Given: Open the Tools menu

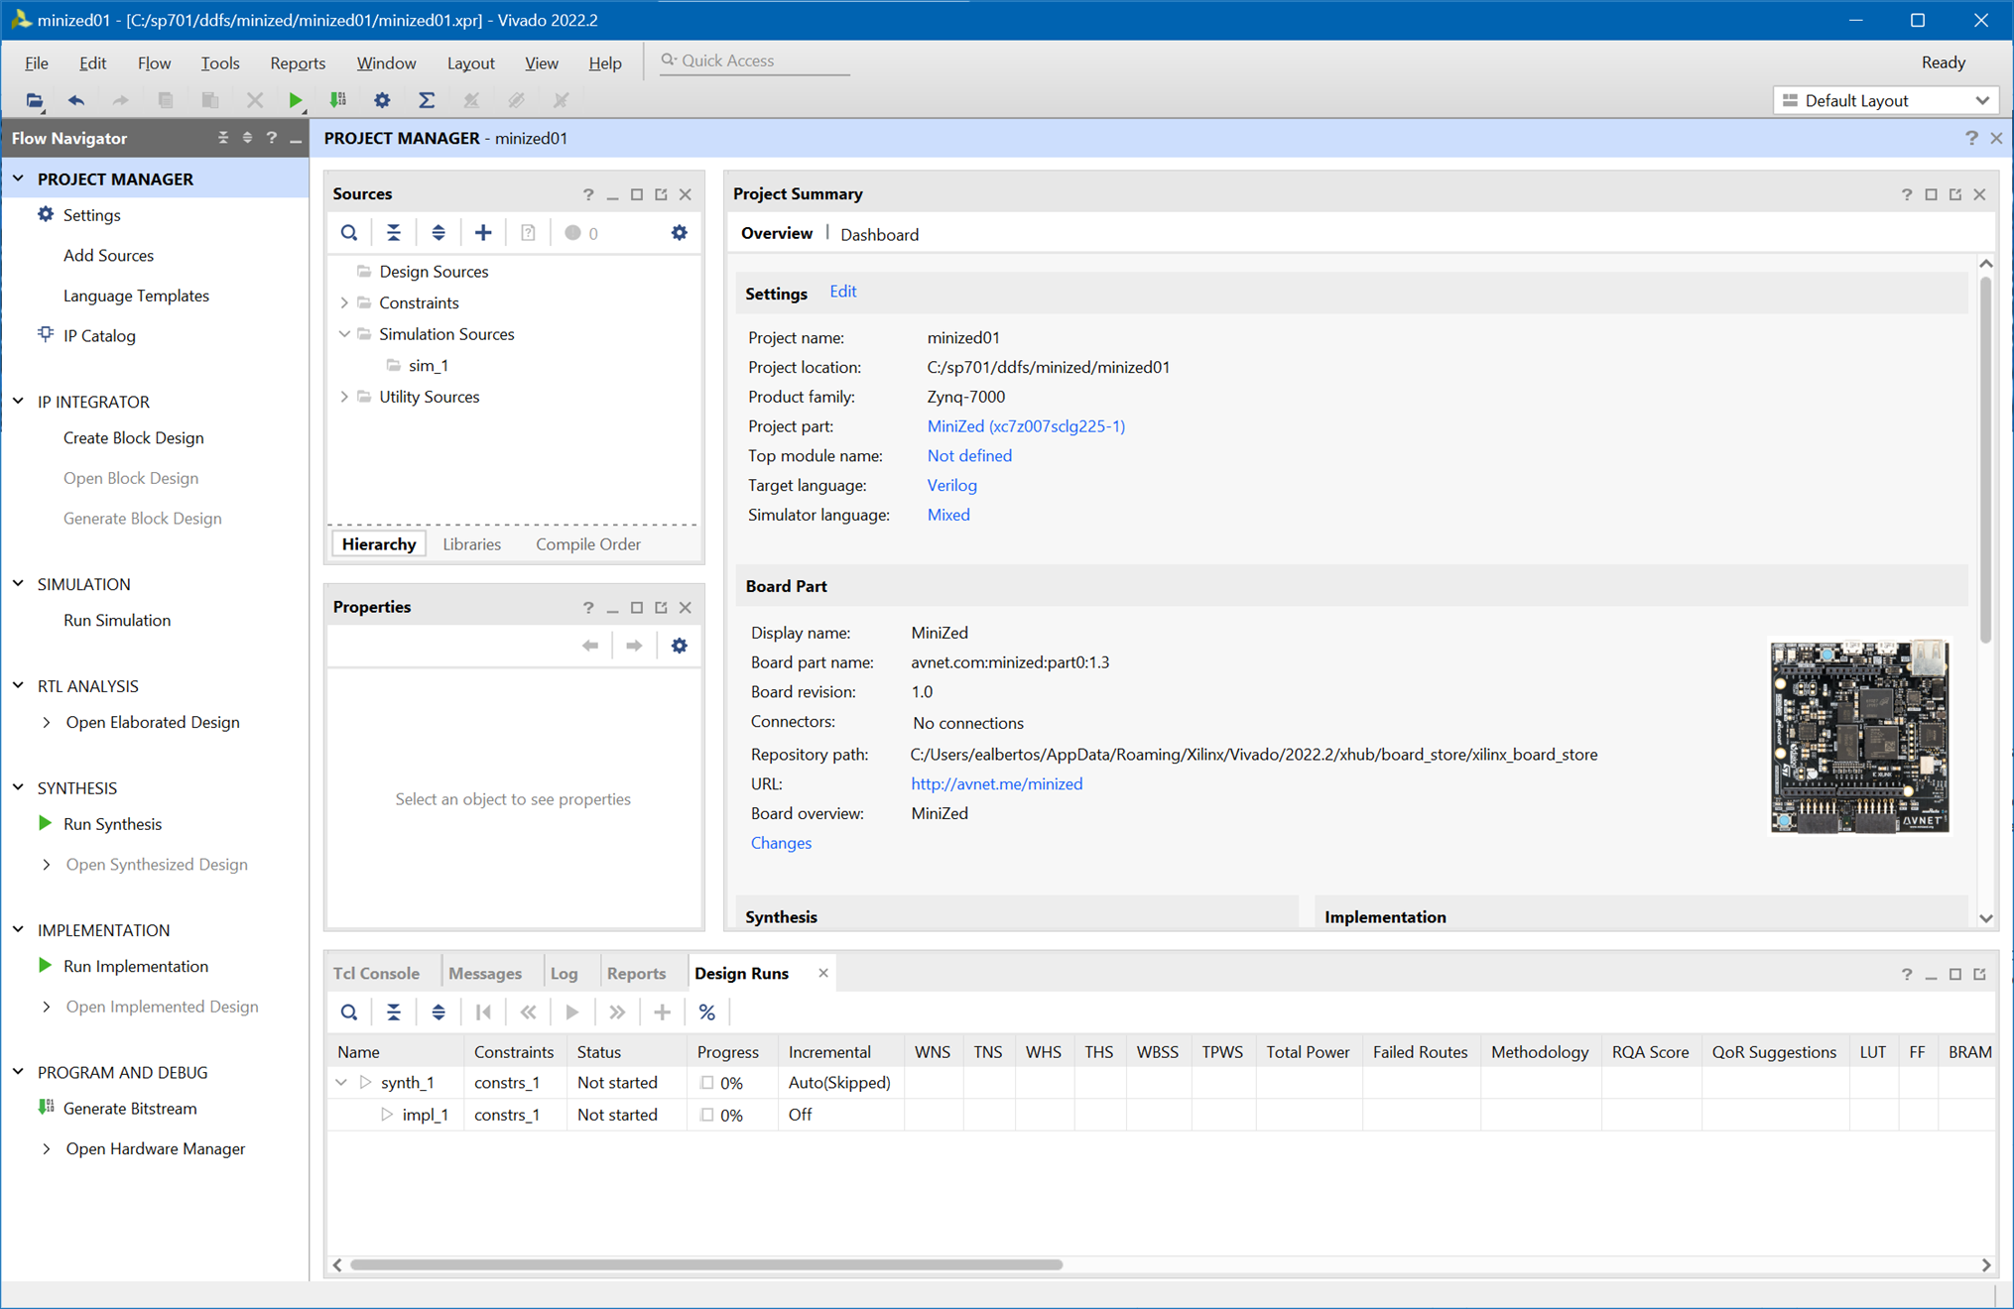Looking at the screenshot, I should (219, 62).
